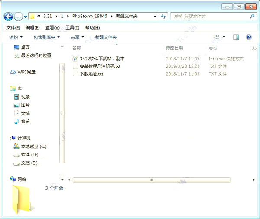This screenshot has height=219, width=260.
Task: Open Help with the question mark icon
Action: coord(249,37)
